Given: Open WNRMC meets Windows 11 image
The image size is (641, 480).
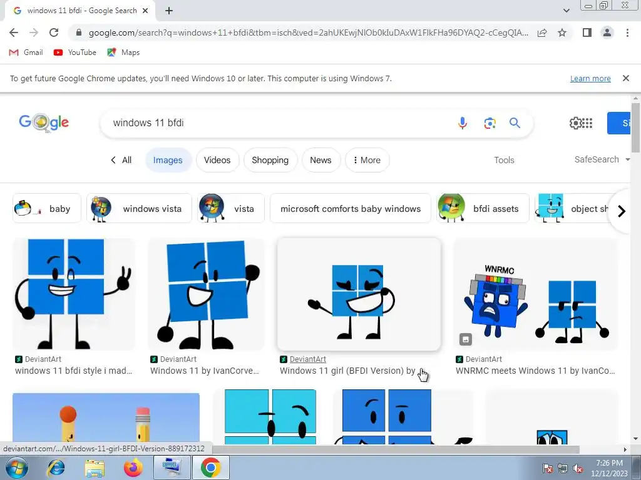Looking at the screenshot, I should [535, 294].
